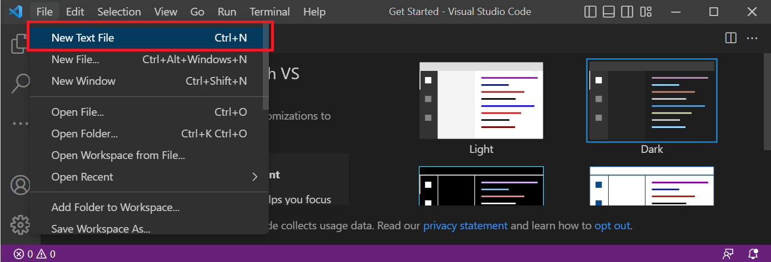This screenshot has height=262, width=771.
Task: Click the Light theme label
Action: tap(481, 150)
